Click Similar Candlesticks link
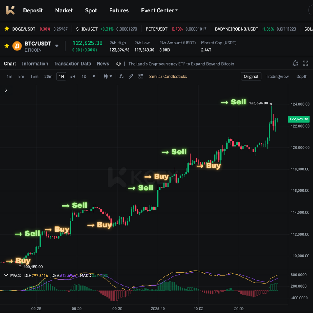The width and height of the screenshot is (313, 313). 168,76
